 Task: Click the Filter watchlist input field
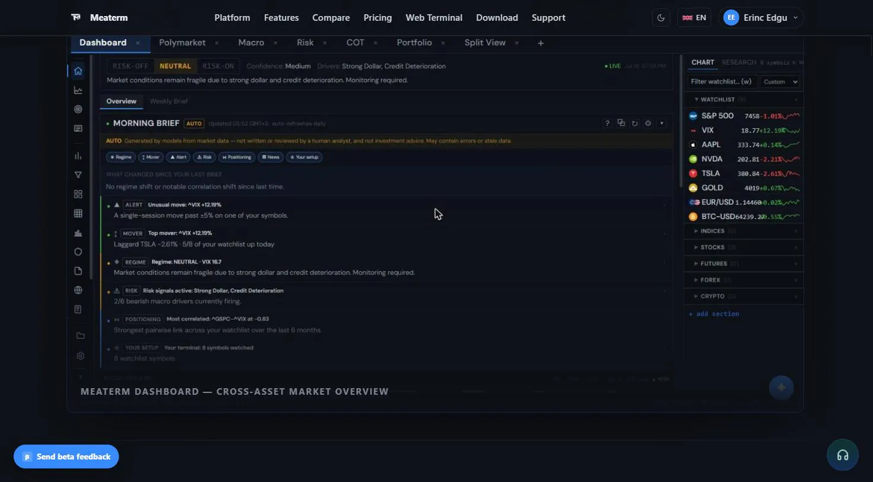pos(722,82)
